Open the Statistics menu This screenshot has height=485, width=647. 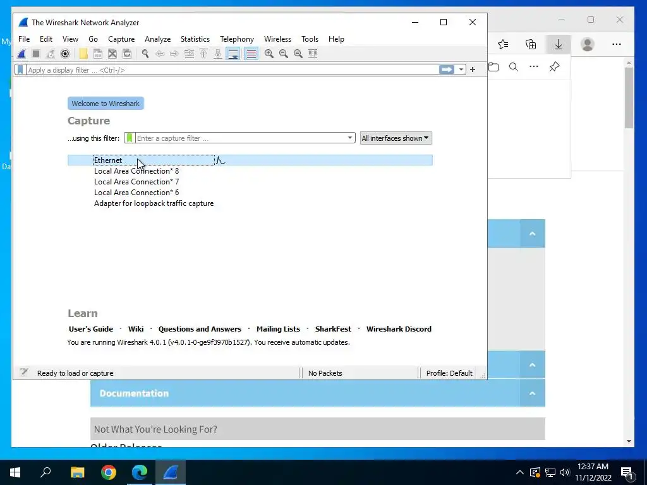click(195, 39)
